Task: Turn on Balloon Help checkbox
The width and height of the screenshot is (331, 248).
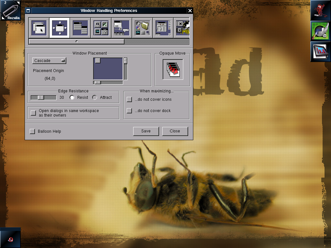Action: (32, 131)
